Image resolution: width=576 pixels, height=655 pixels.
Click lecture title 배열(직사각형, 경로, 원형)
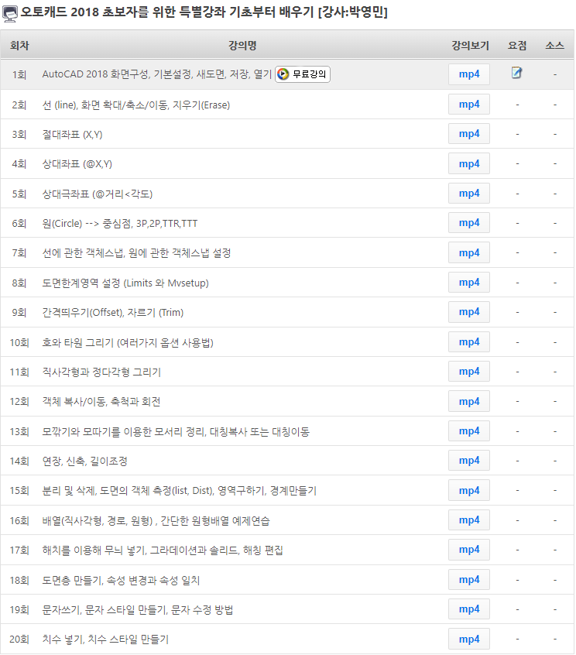[156, 520]
